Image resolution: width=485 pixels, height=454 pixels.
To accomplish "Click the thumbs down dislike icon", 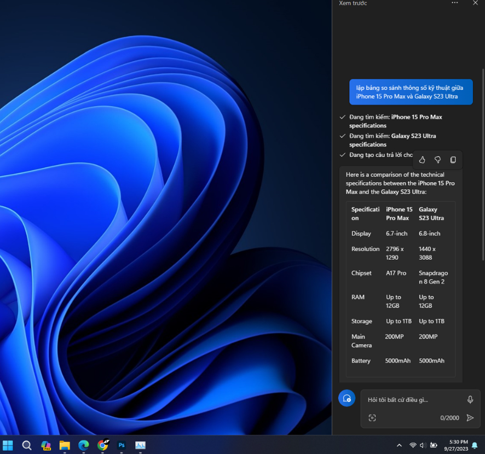I will (x=437, y=160).
